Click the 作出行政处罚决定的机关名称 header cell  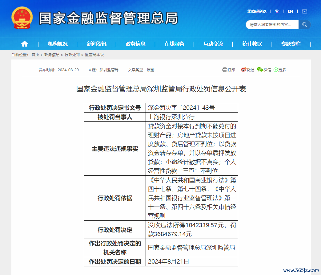pyautogui.click(x=115, y=248)
